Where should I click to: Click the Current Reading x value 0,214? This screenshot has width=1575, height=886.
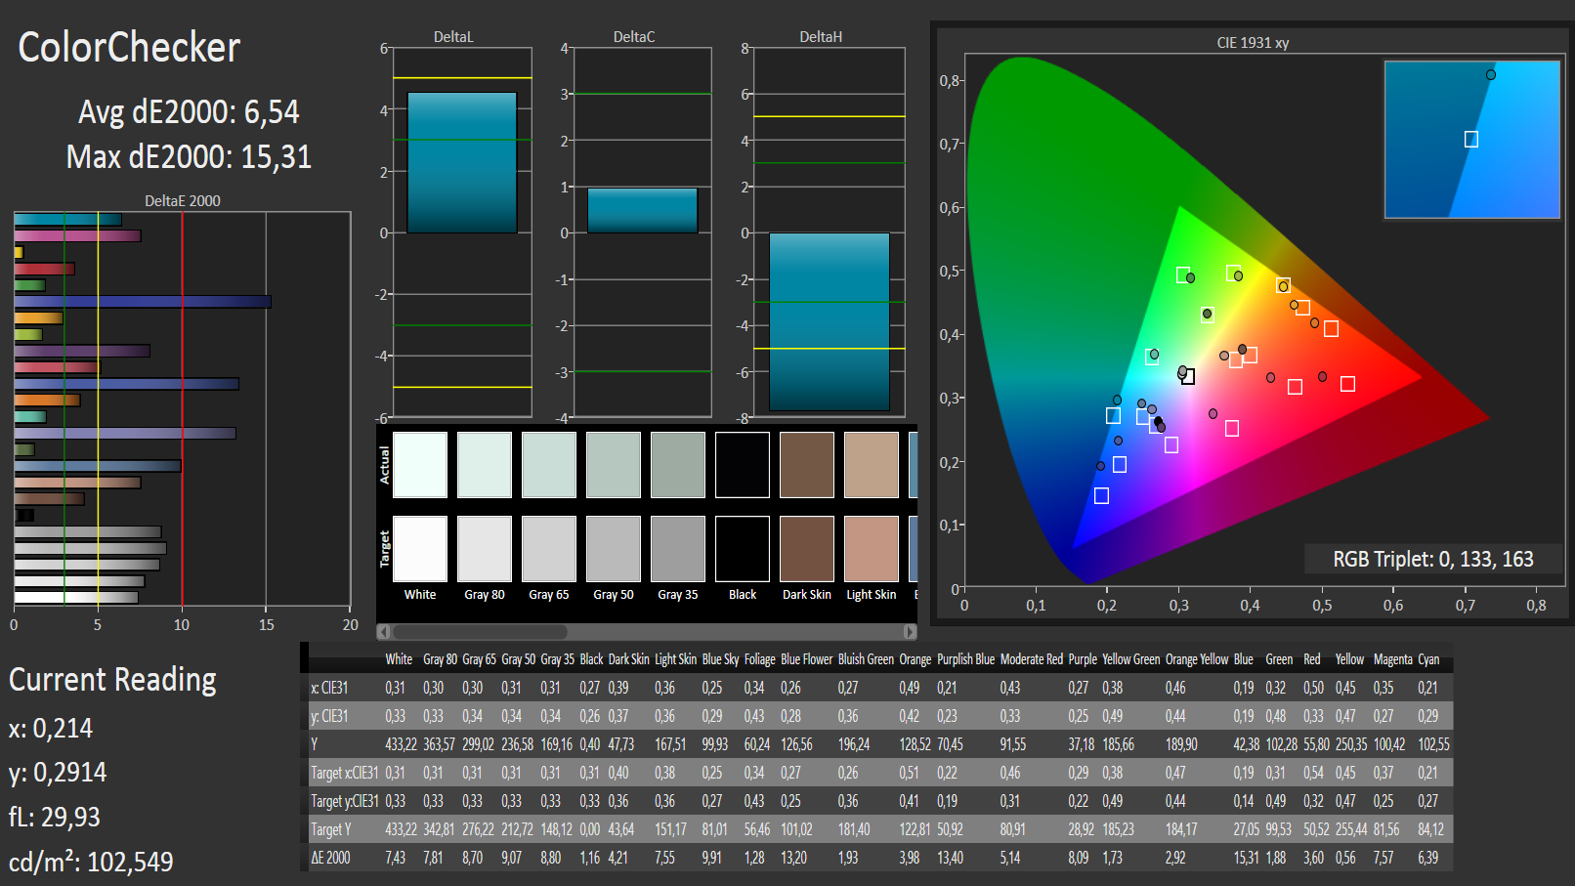pos(63,728)
